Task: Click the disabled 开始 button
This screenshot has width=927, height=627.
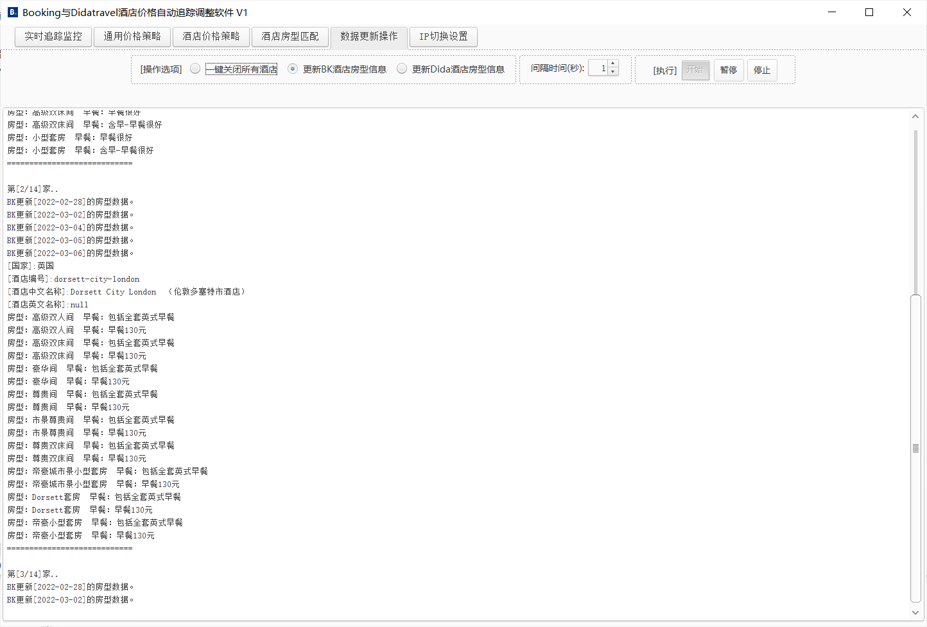Action: [x=695, y=70]
